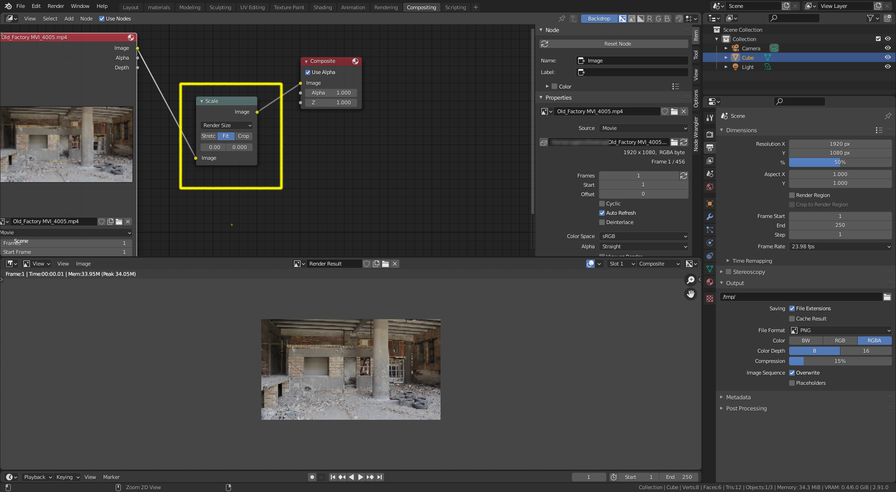Screen dimensions: 896x492
Task: Expand the Post Processing panel
Action: pyautogui.click(x=721, y=409)
